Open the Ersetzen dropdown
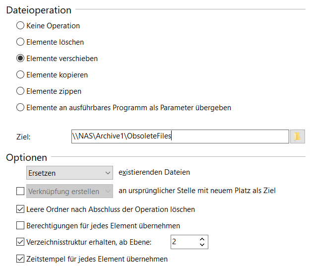Viewport: 310px width, 269px height. point(69,173)
